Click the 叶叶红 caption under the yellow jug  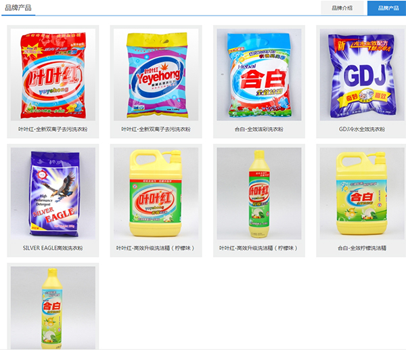click(x=156, y=248)
